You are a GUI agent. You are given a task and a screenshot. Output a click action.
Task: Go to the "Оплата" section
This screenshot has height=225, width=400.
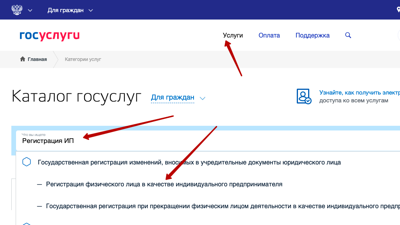[269, 35]
